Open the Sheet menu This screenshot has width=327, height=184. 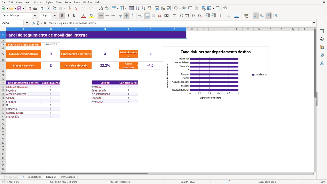(x=59, y=2)
